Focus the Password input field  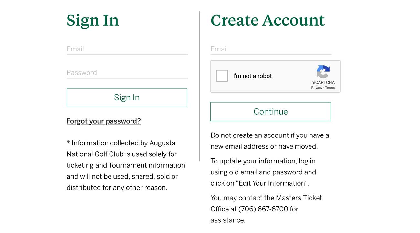(127, 73)
